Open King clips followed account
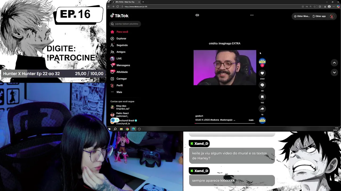This screenshot has width=341, height=191. pos(120,107)
